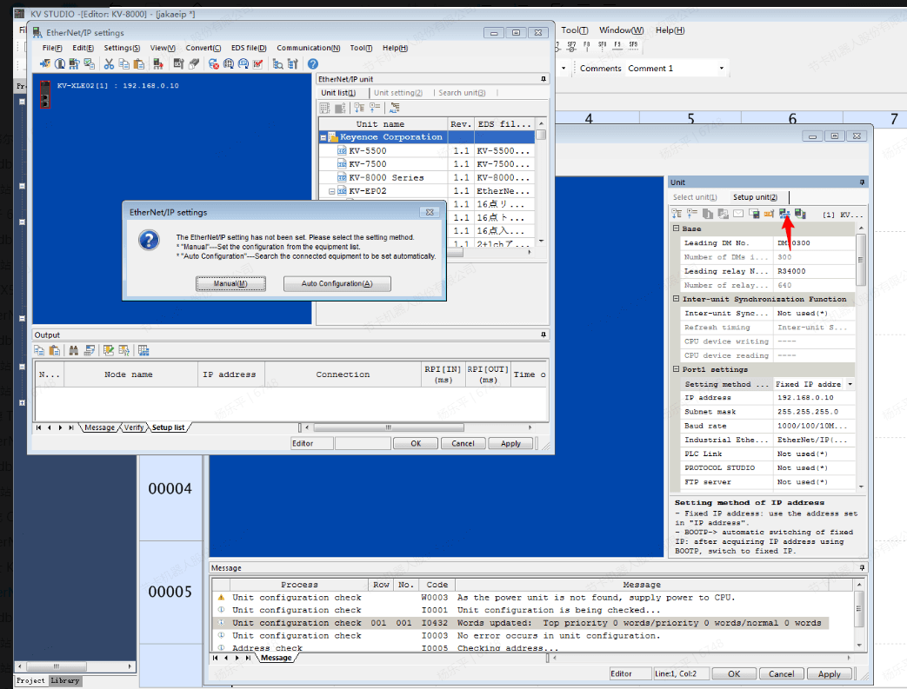Open the Comment 1 dropdown
The image size is (907, 689).
(x=721, y=69)
